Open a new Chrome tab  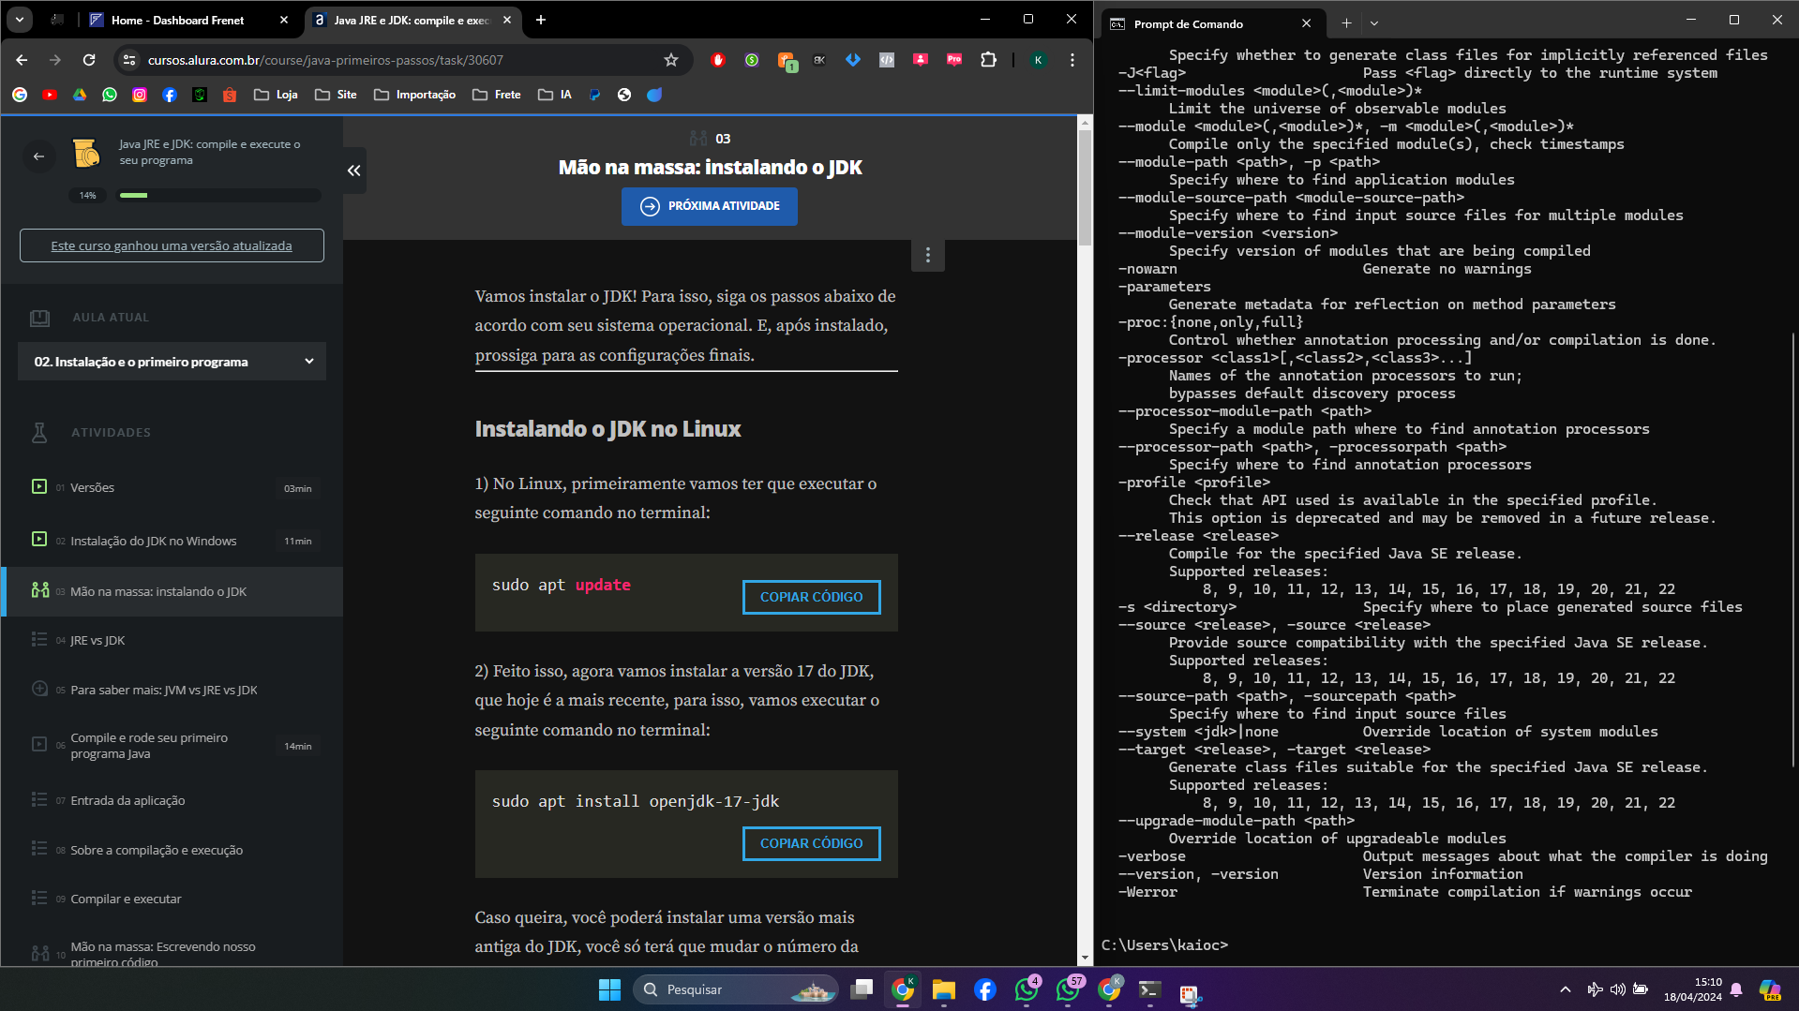(x=541, y=20)
